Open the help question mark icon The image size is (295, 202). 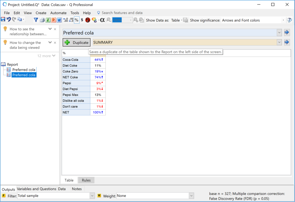(289, 20)
